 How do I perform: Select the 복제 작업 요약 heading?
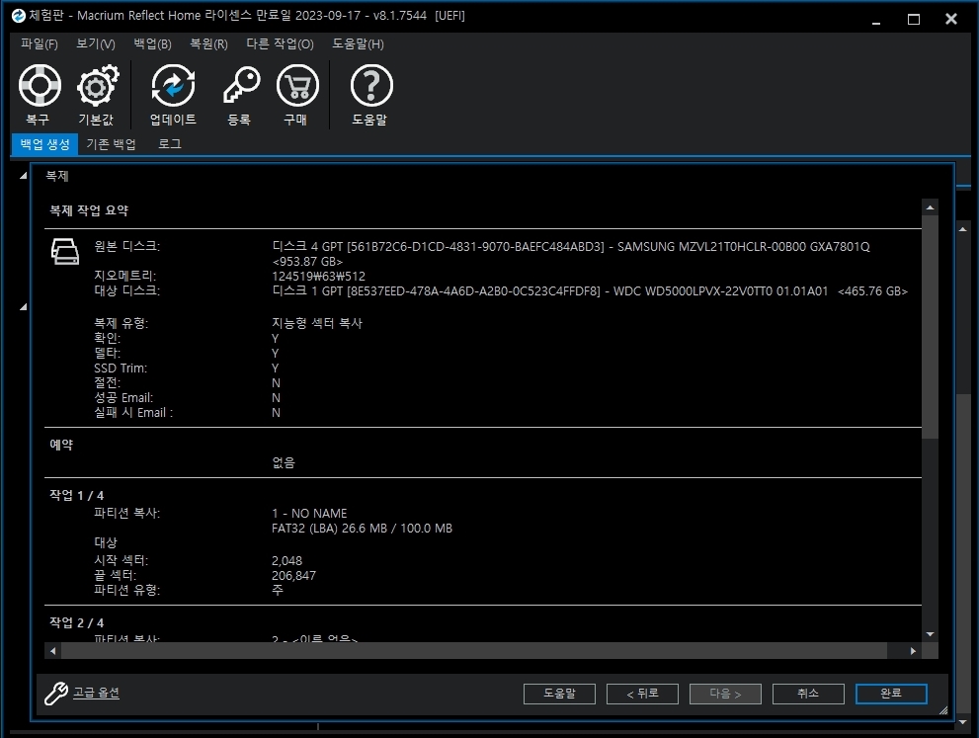(89, 211)
